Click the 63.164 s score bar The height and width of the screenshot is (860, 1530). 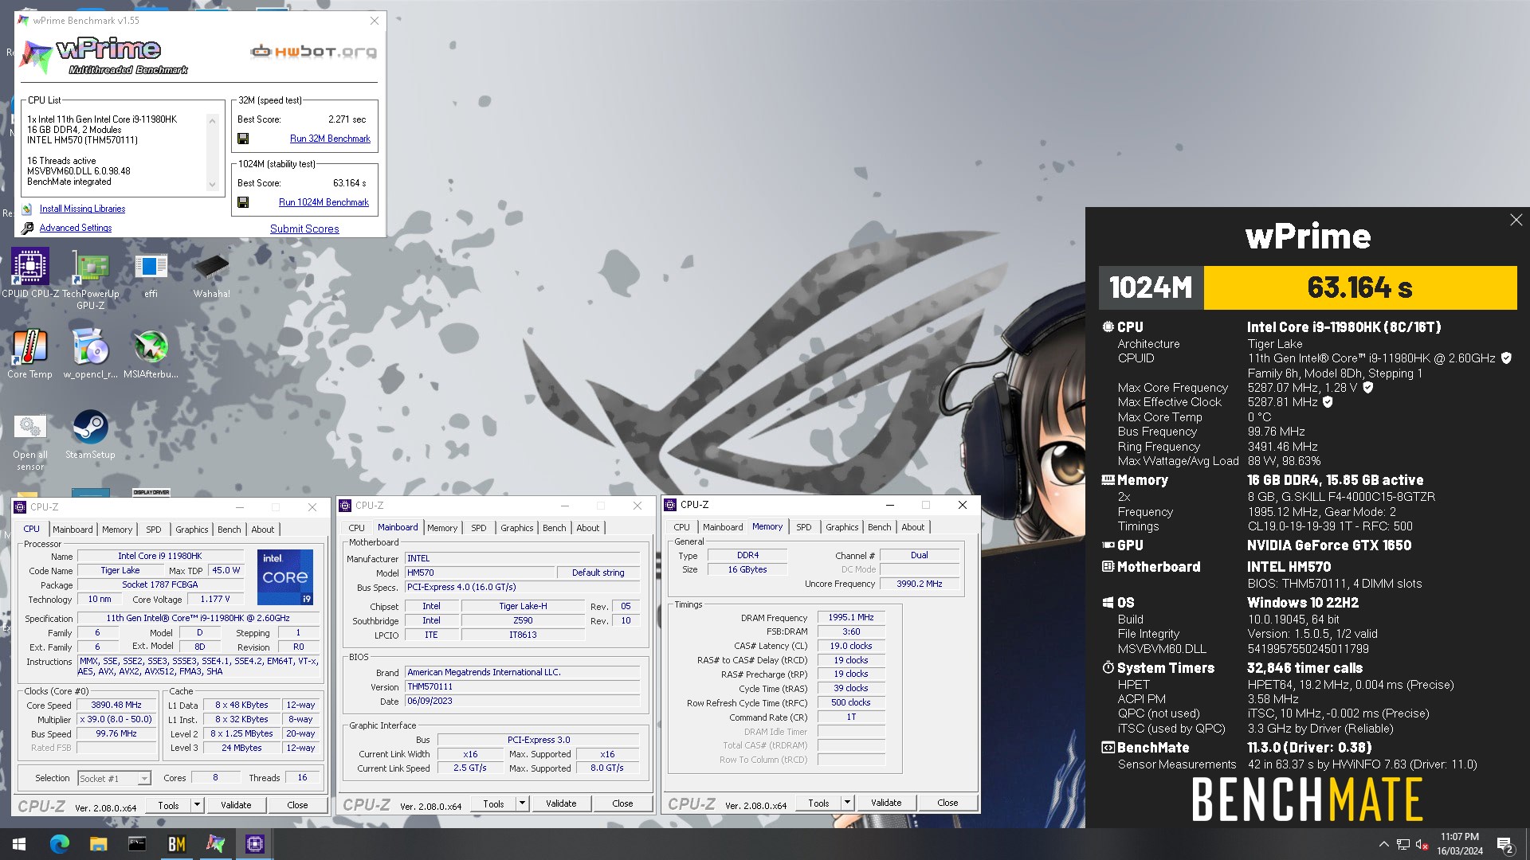1360,287
